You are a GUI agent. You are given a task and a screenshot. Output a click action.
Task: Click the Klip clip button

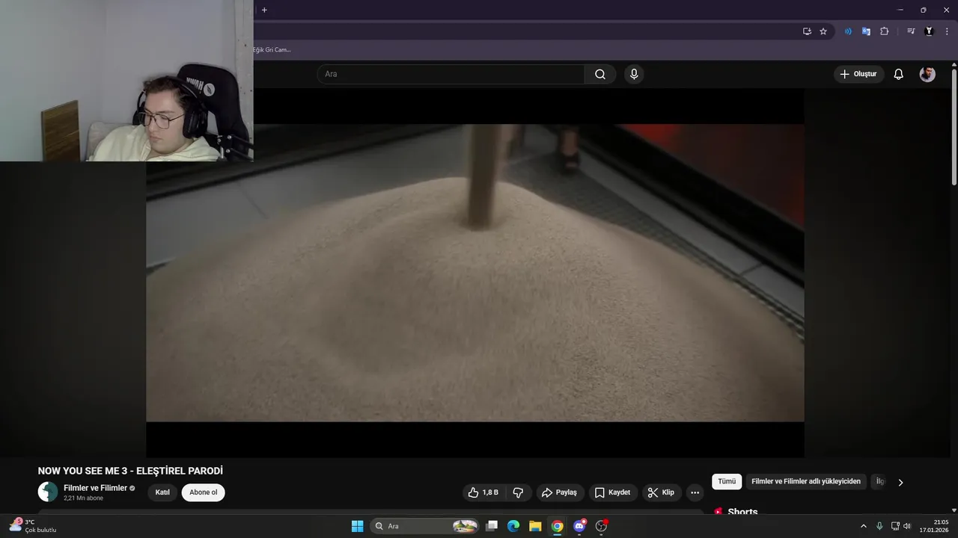click(661, 492)
